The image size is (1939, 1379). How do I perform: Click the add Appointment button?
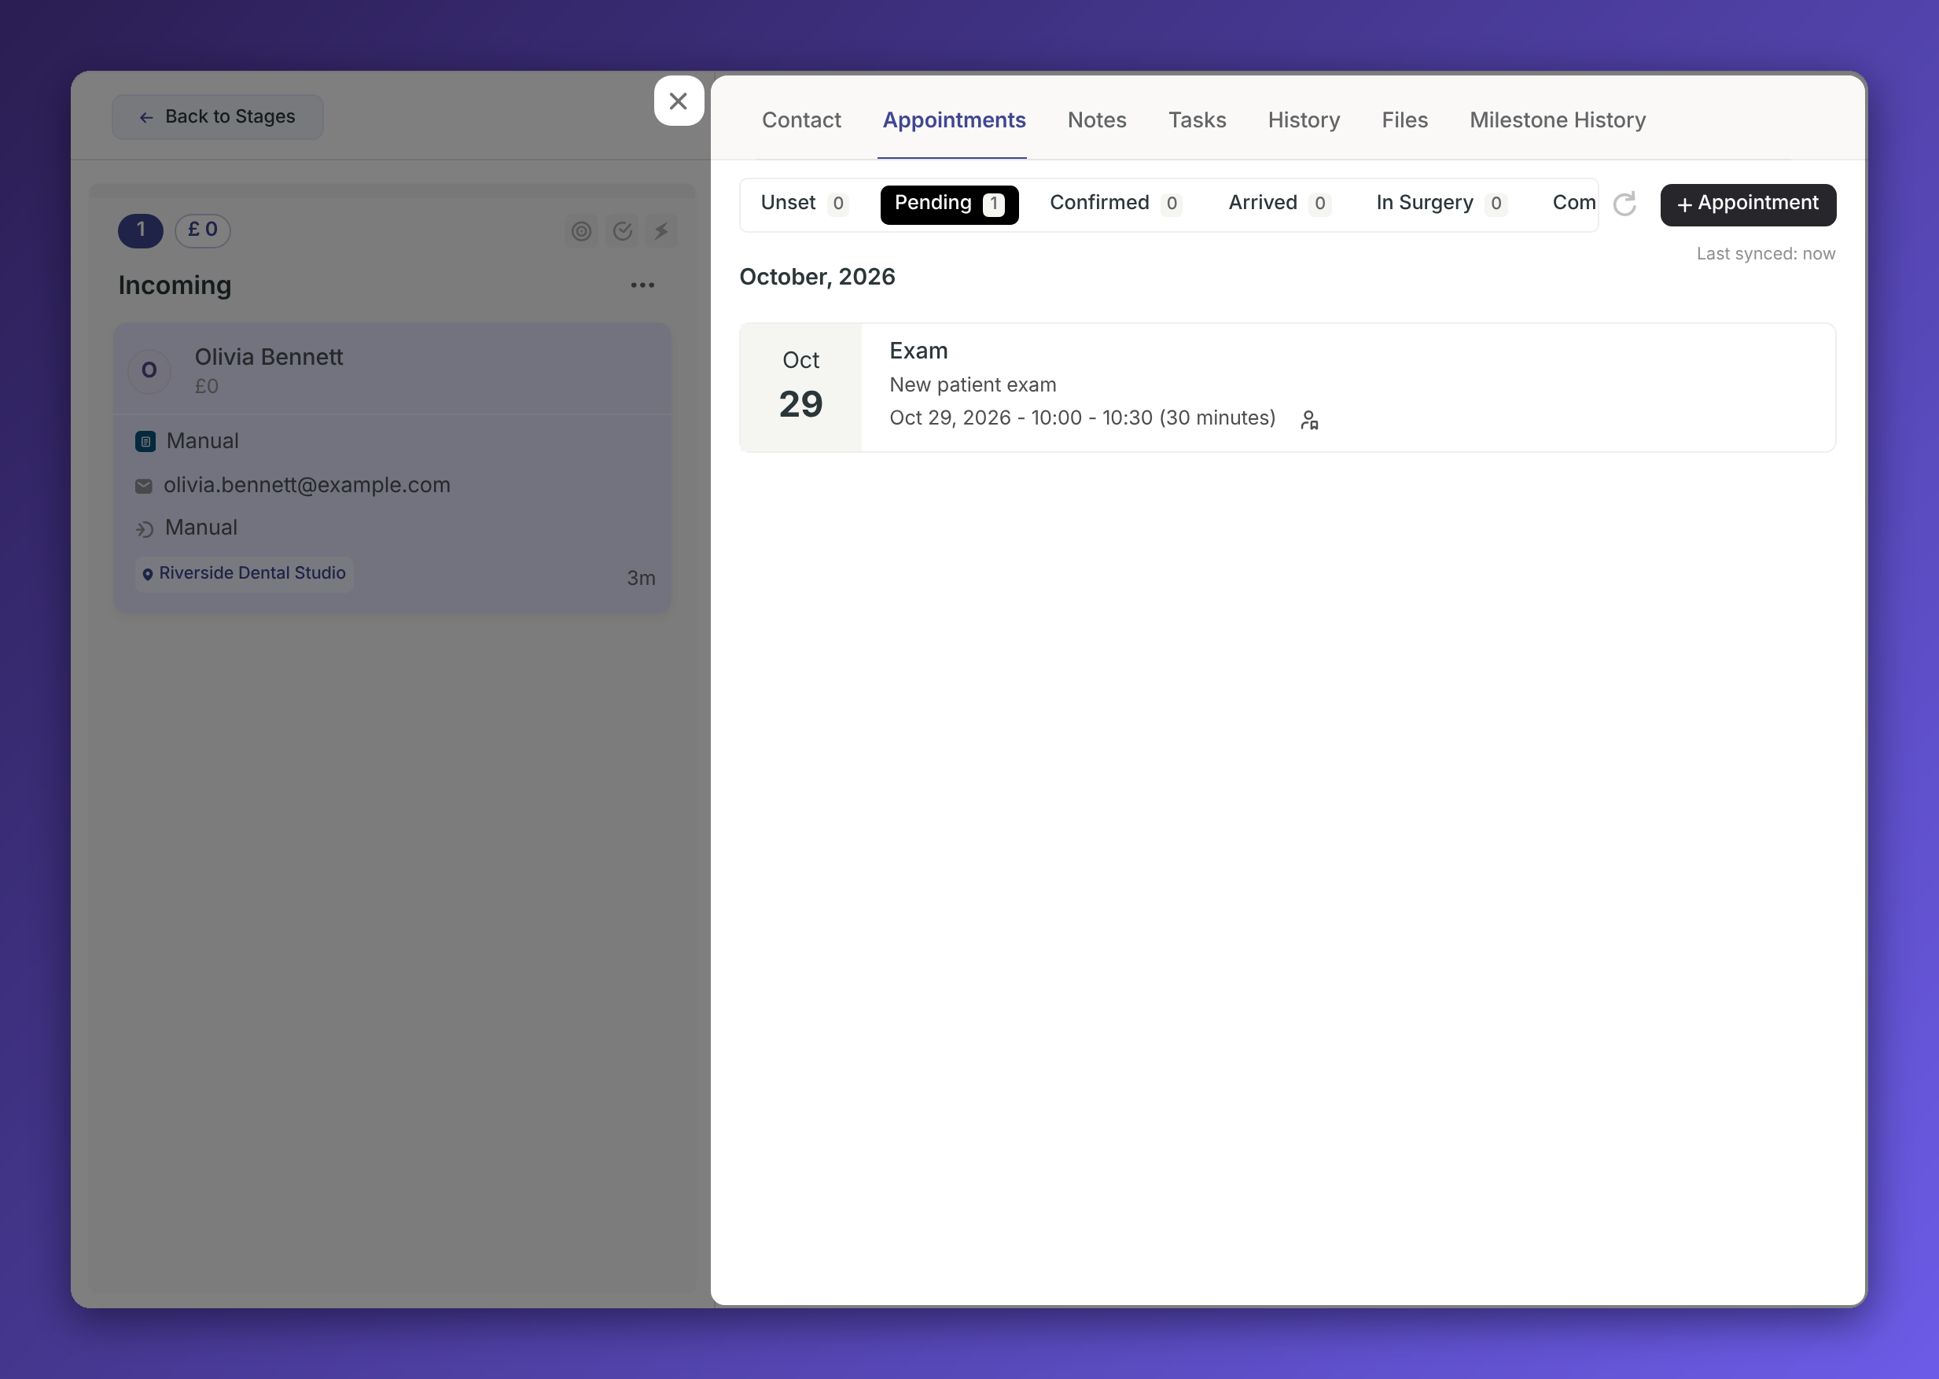click(1748, 204)
